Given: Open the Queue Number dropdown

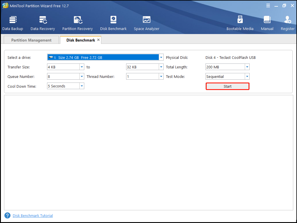Looking at the screenshot, I should point(82,76).
